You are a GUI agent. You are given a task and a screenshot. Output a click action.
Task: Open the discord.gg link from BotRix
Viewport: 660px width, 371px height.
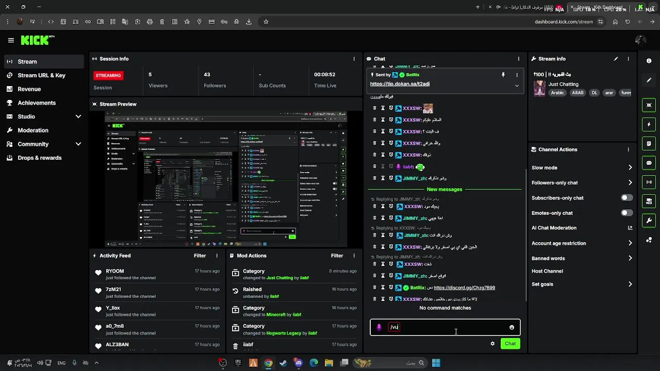464,288
